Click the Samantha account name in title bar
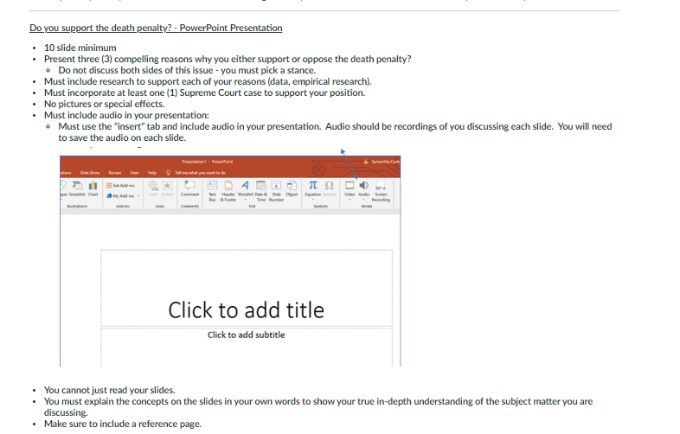The height and width of the screenshot is (434, 680). (386, 162)
